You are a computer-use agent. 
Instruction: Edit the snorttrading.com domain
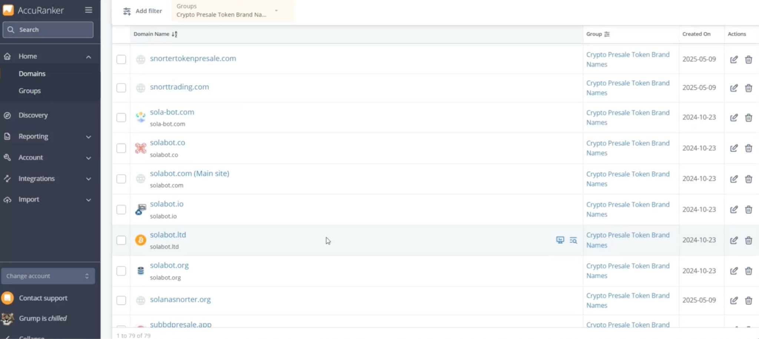[x=734, y=88]
